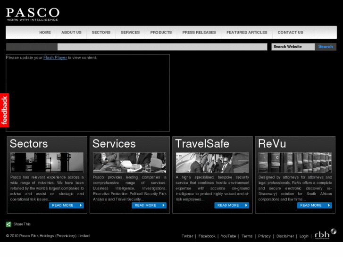Screen dimensions: 343x257
Task: Open the Privacy footer link
Action: coord(264,236)
